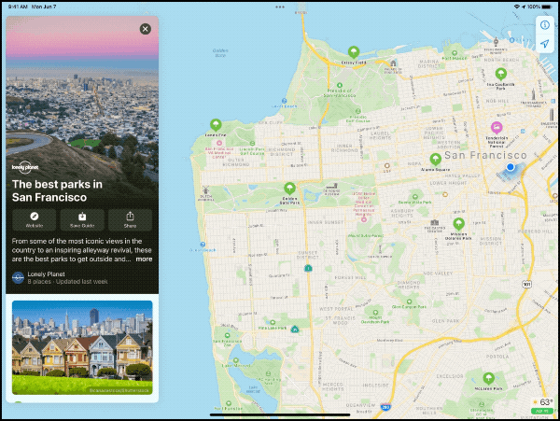Tap the green AQI air quality badge
This screenshot has width=560, height=421.
[x=542, y=411]
